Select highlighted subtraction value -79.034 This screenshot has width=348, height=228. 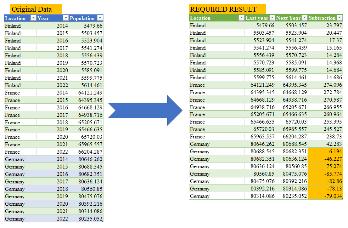click(x=325, y=196)
